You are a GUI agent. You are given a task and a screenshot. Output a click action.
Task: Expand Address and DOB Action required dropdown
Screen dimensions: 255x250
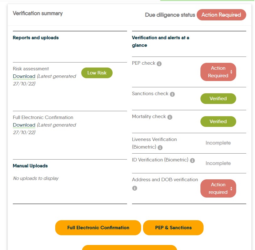[218, 188]
